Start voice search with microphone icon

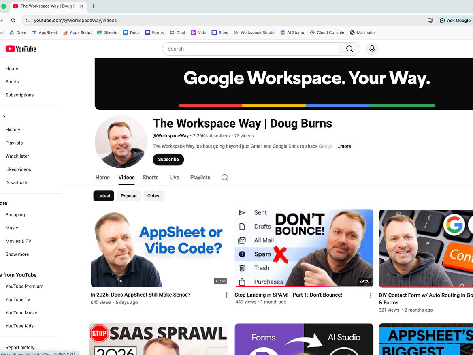click(372, 49)
